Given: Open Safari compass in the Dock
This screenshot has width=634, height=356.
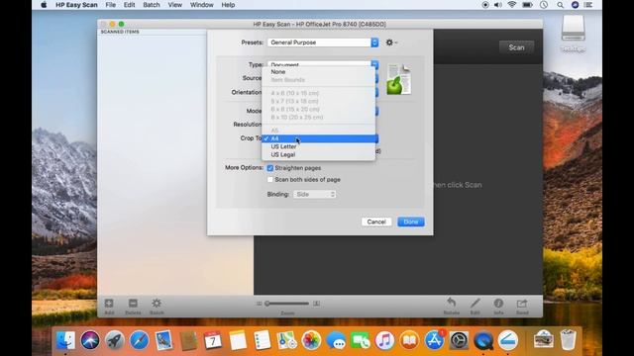Looking at the screenshot, I should point(140,340).
